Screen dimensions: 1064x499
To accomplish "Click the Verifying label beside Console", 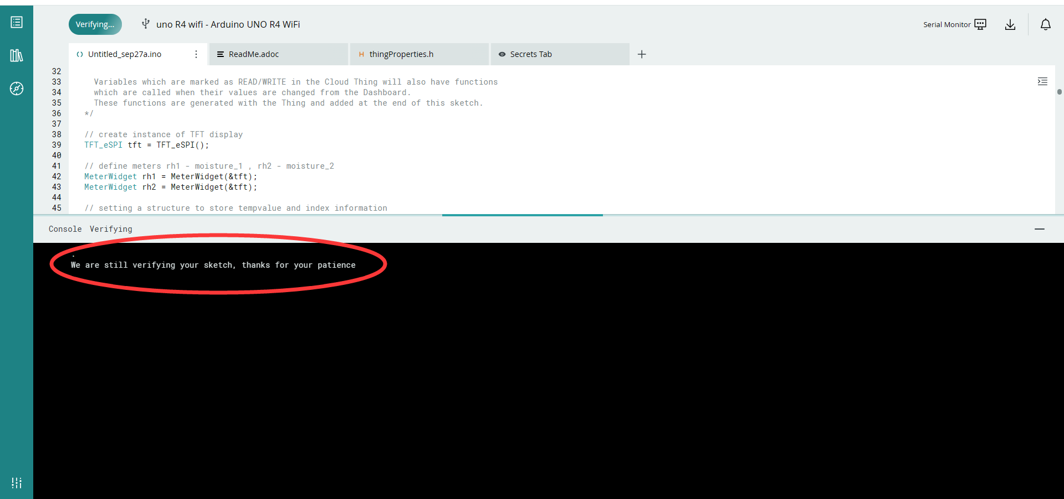I will 111,229.
